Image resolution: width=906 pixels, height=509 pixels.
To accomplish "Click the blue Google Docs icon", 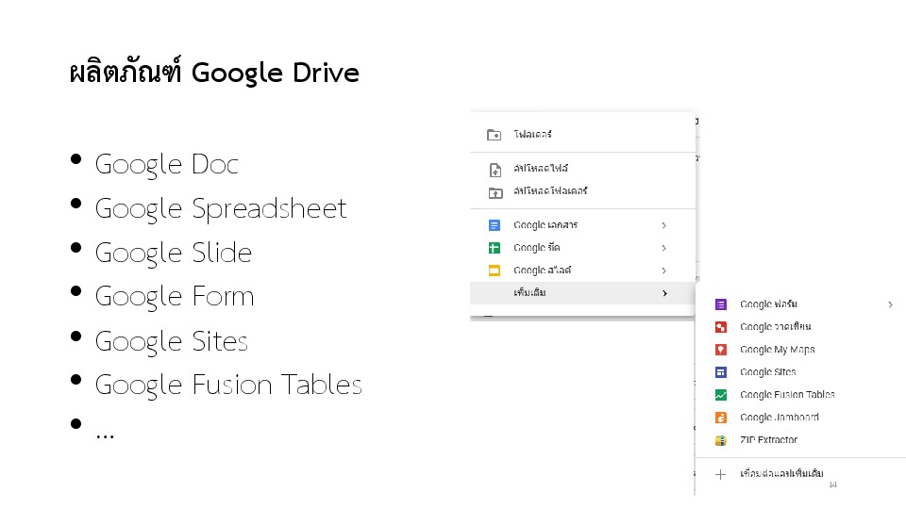I will [x=494, y=225].
